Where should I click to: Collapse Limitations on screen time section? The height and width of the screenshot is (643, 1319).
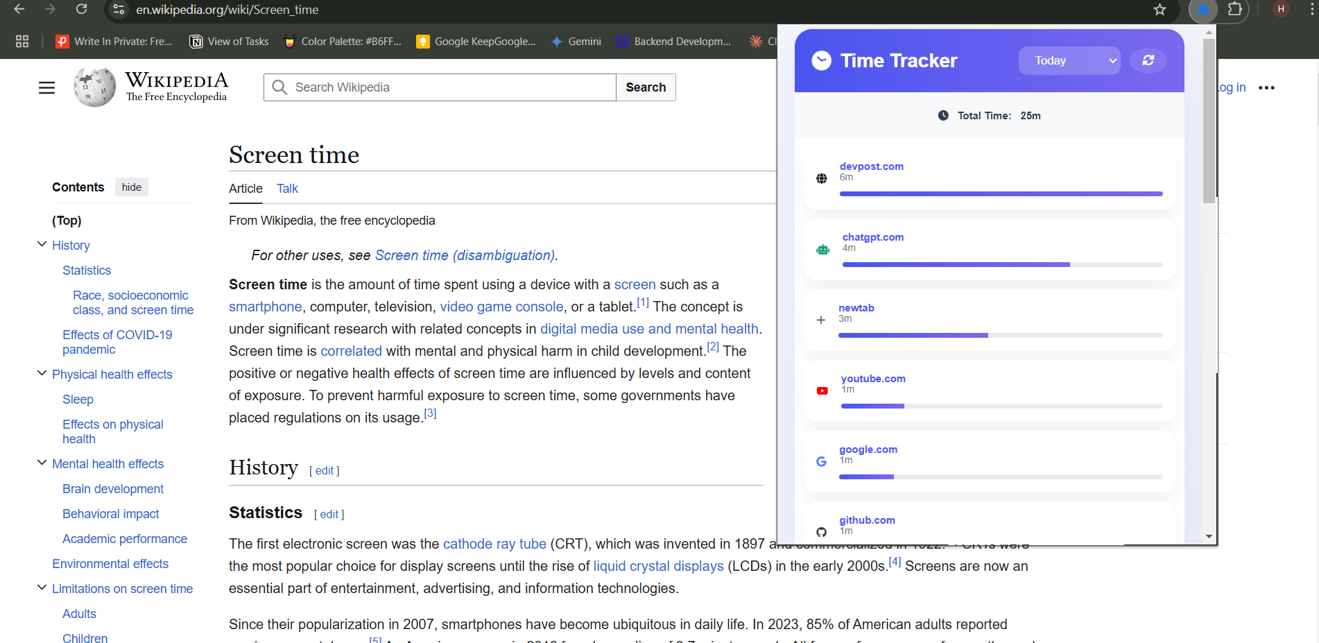(x=42, y=588)
